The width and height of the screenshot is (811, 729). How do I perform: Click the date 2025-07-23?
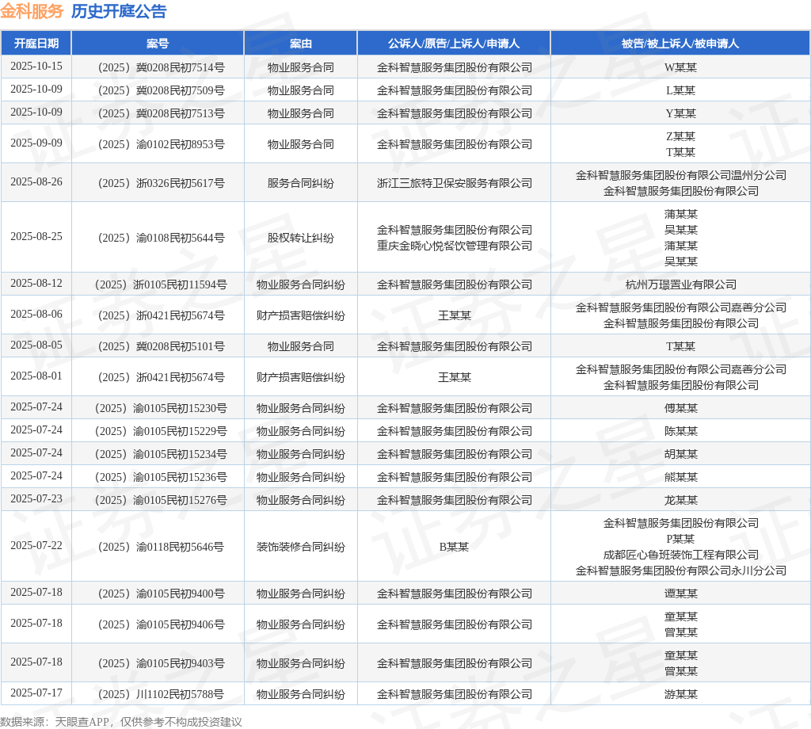36,498
